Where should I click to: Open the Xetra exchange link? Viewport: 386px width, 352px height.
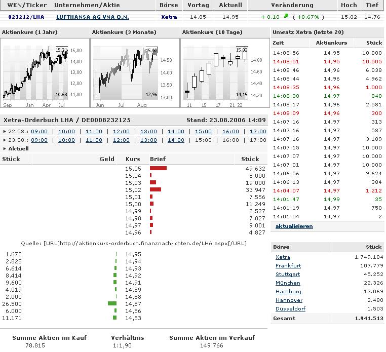coord(283,257)
